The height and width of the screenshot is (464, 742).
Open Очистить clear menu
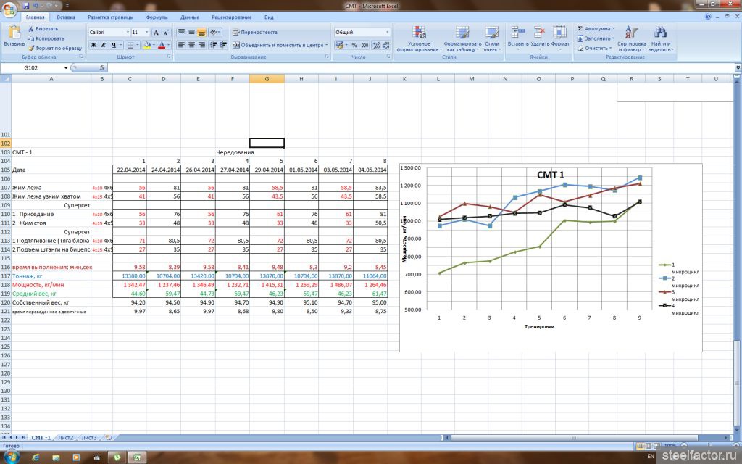[x=593, y=48]
